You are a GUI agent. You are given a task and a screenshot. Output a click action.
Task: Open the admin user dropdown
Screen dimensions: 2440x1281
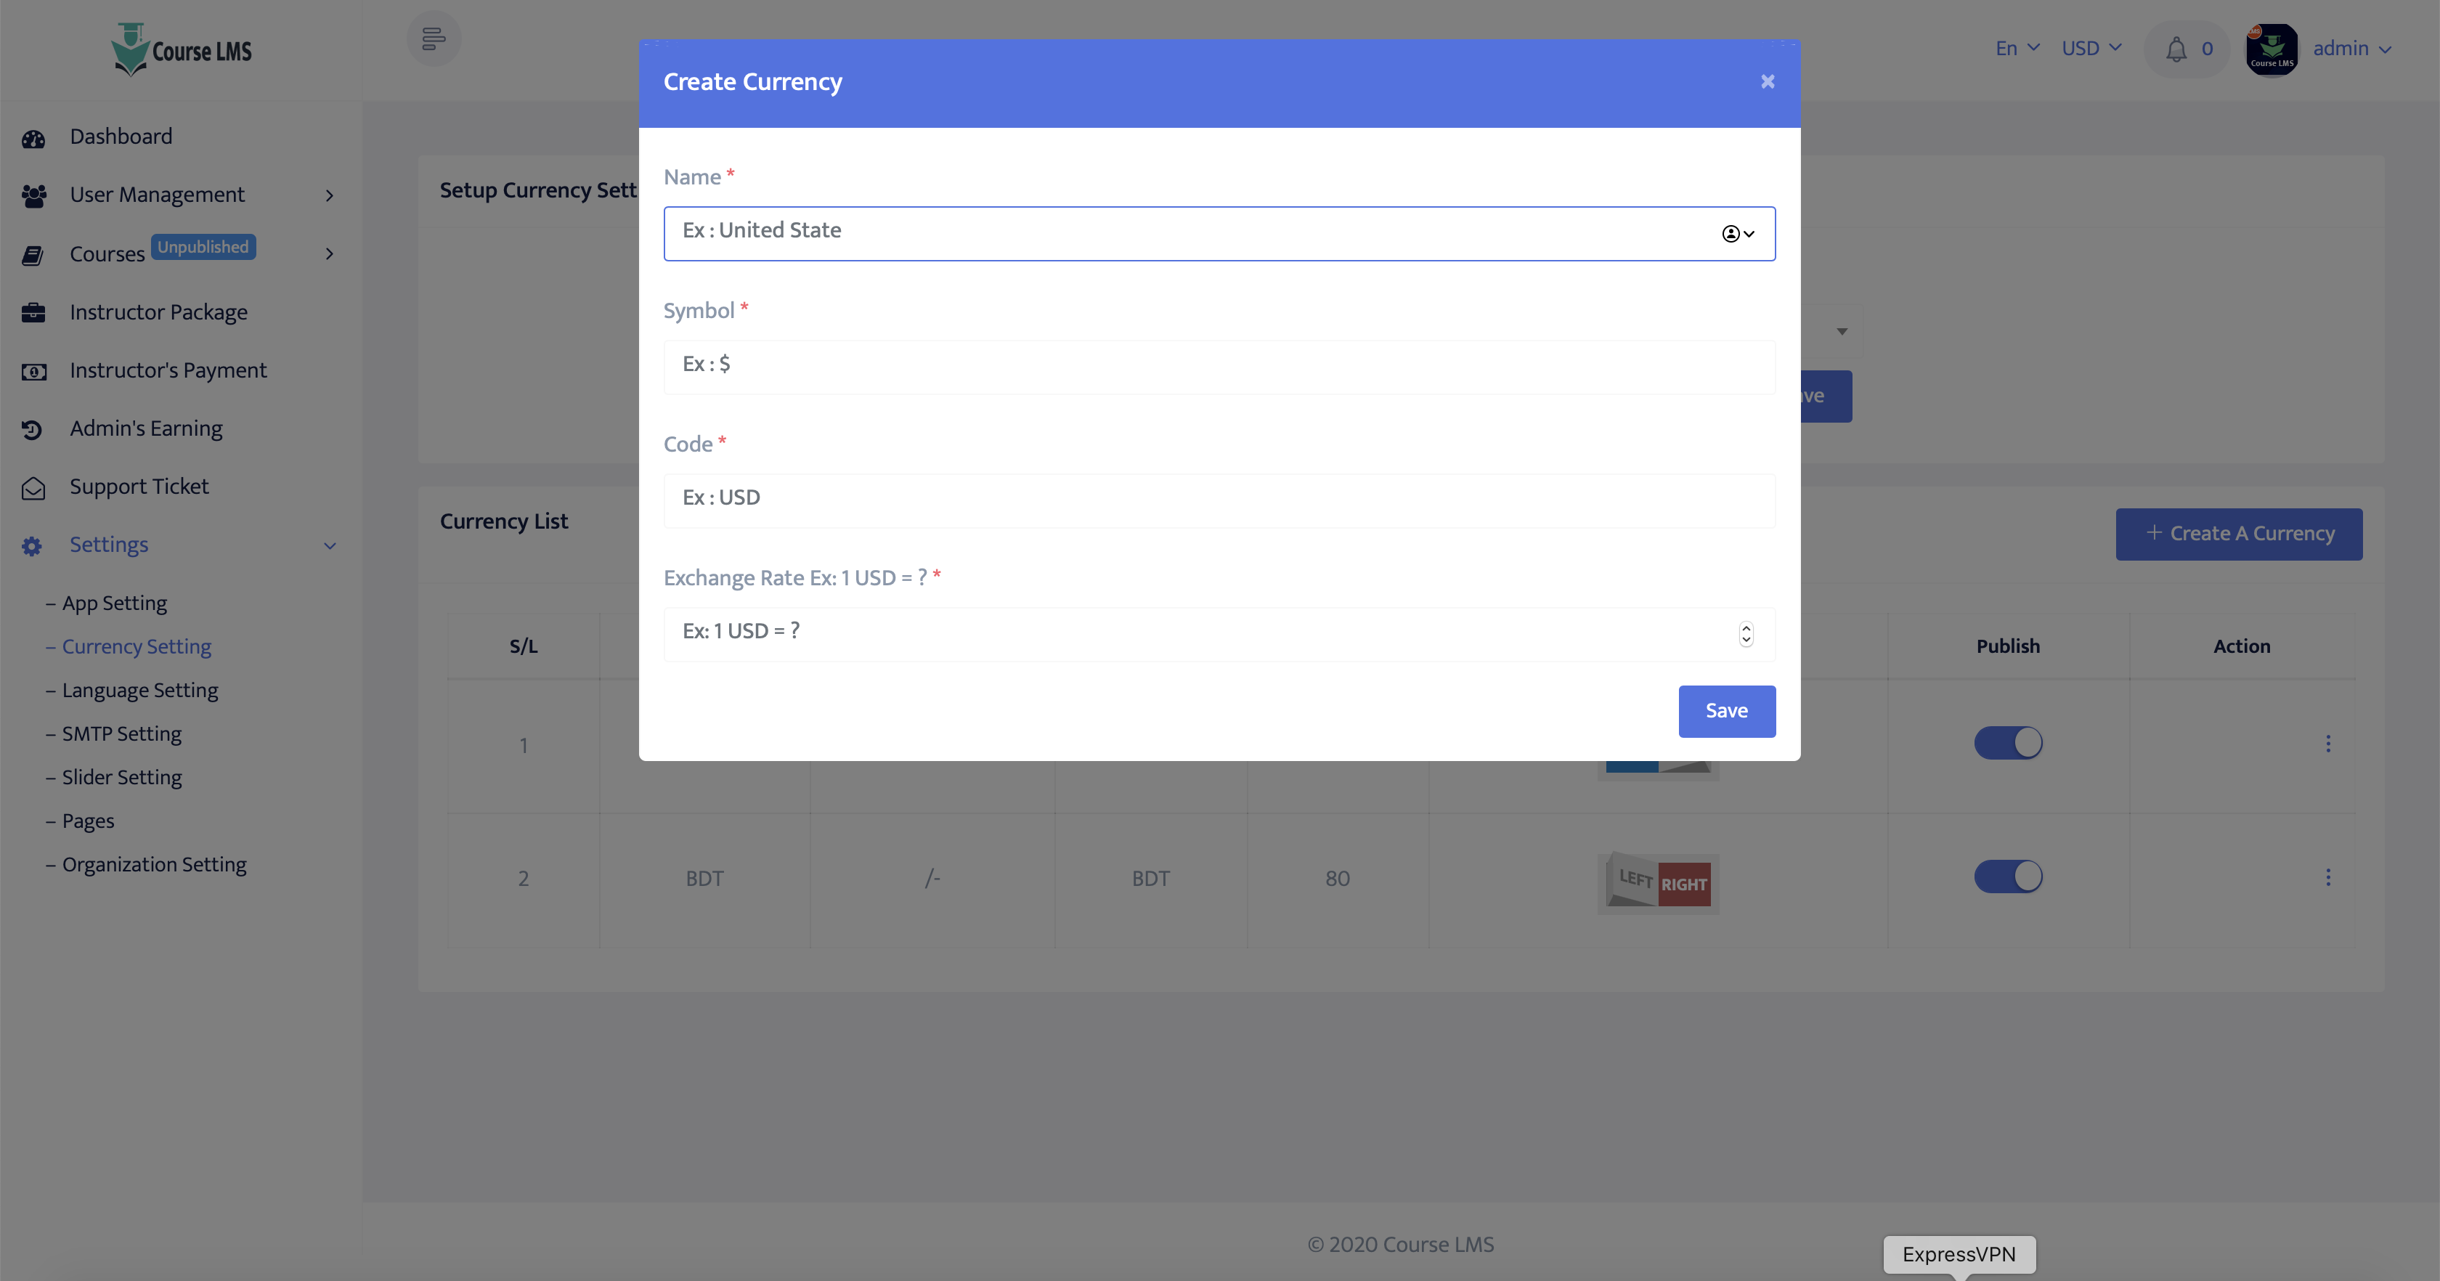click(2351, 49)
